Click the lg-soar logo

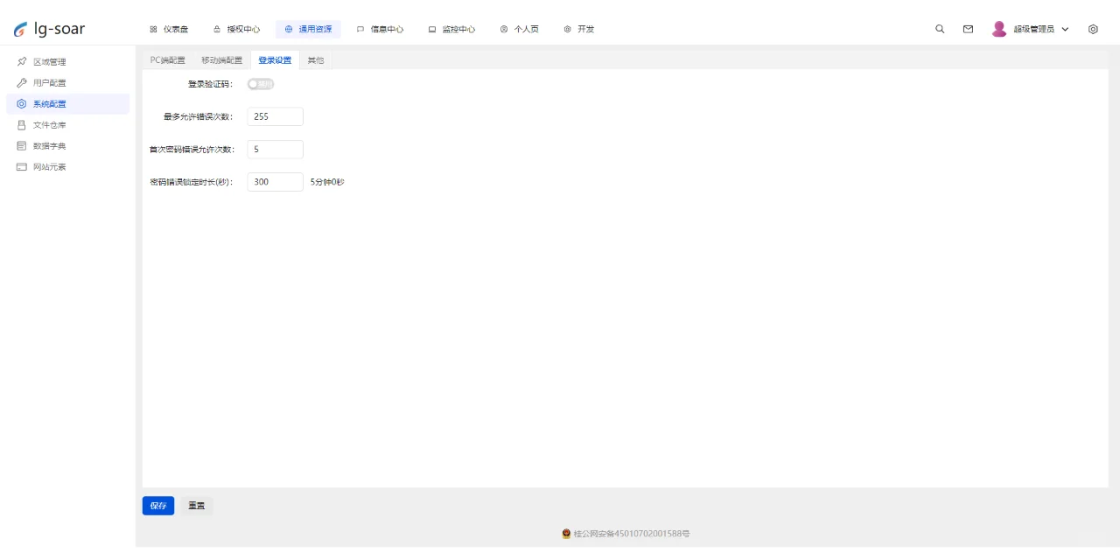coord(50,29)
